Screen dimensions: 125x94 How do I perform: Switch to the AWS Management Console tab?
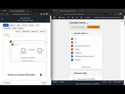pos(69,11)
